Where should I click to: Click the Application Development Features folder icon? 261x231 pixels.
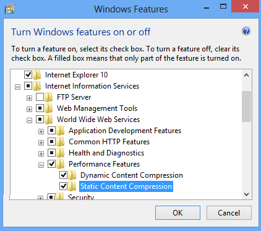(x=61, y=131)
